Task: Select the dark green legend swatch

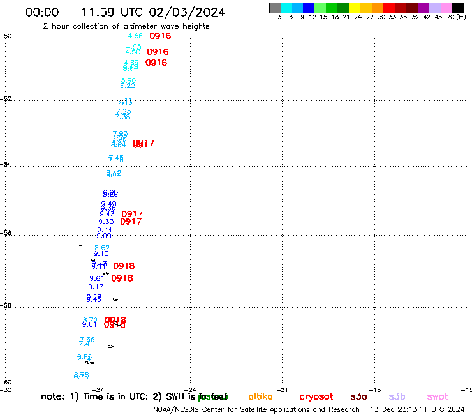Action: coord(343,8)
